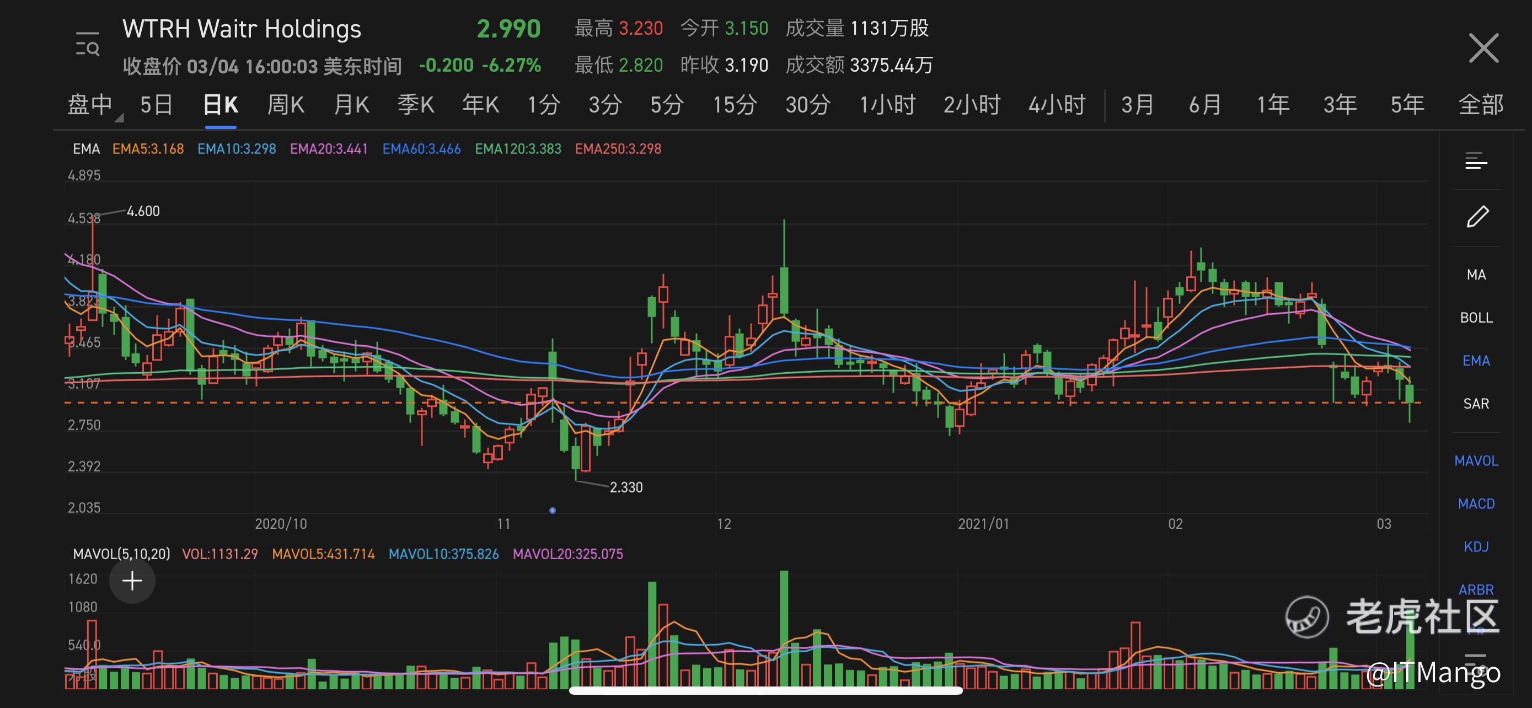
Task: Choose the 30分 interval
Action: pyautogui.click(x=807, y=105)
